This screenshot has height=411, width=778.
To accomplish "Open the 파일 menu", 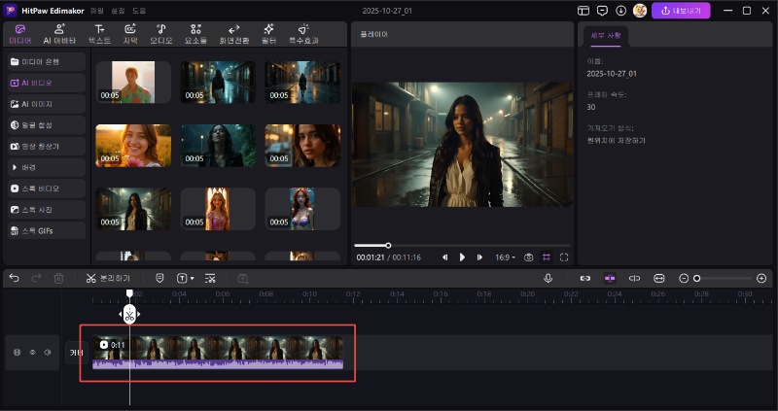I will (97, 11).
